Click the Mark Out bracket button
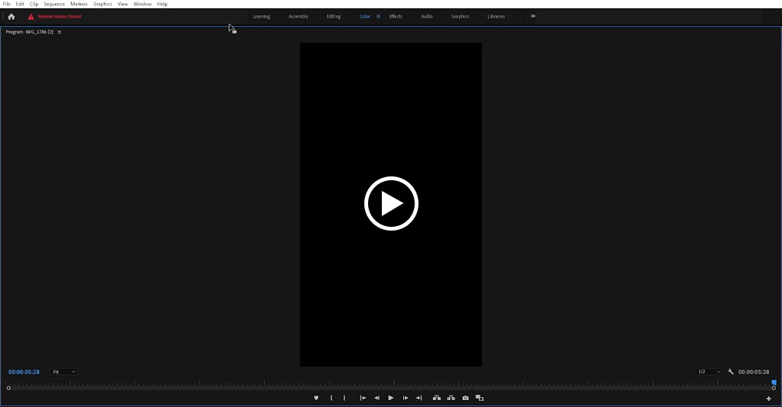Image resolution: width=782 pixels, height=407 pixels. coord(344,398)
